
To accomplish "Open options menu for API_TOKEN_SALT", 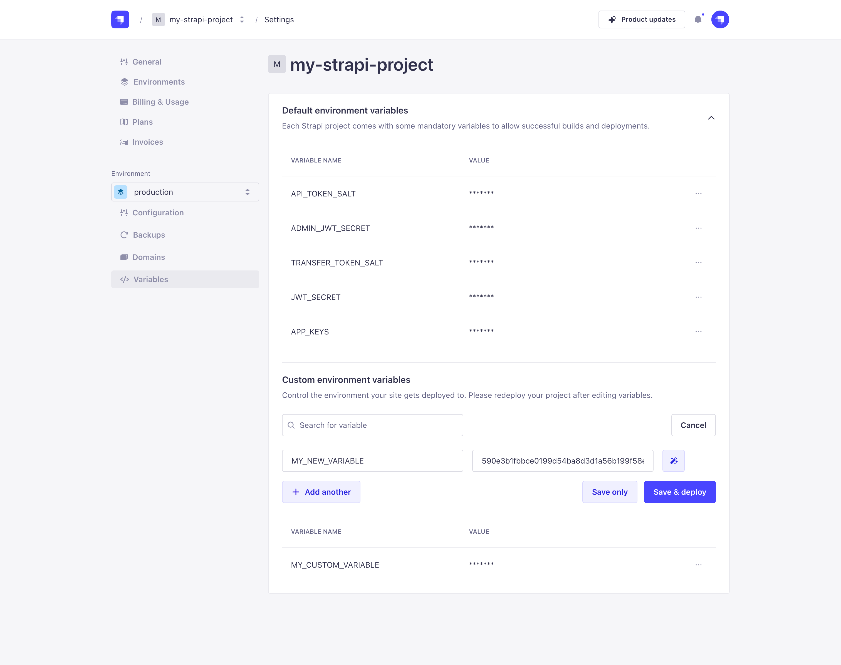I will click(699, 193).
